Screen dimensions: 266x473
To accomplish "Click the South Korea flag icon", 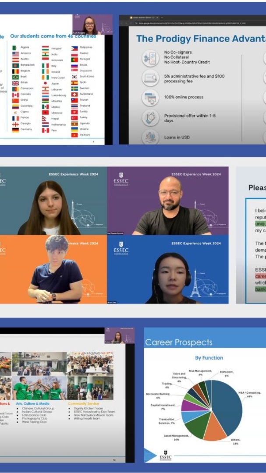I will pyautogui.click(x=74, y=77).
